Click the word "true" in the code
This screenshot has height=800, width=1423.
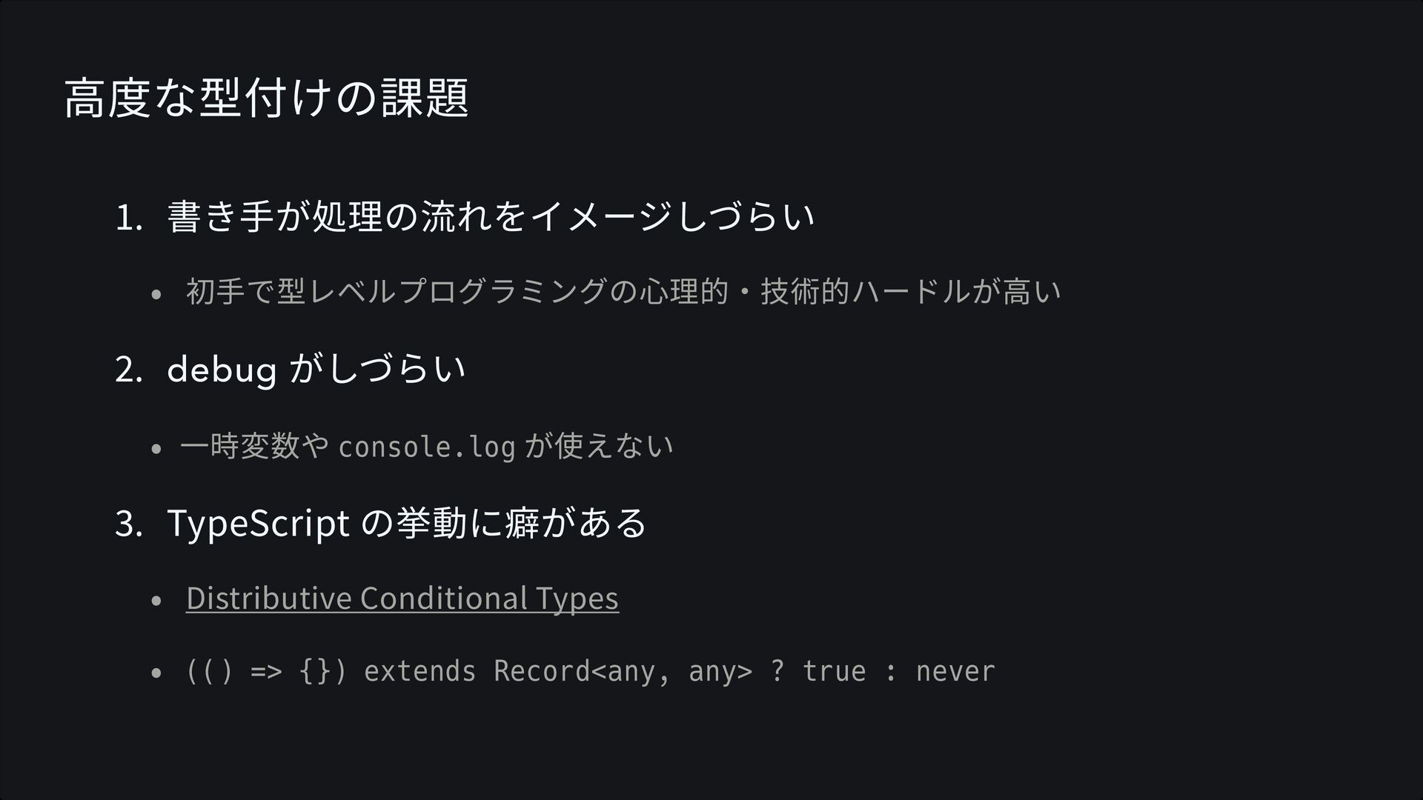click(x=834, y=671)
